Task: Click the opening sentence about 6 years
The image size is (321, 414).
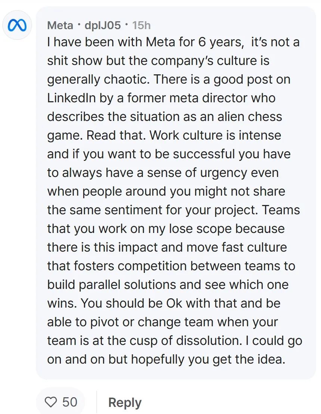Action: (146, 42)
